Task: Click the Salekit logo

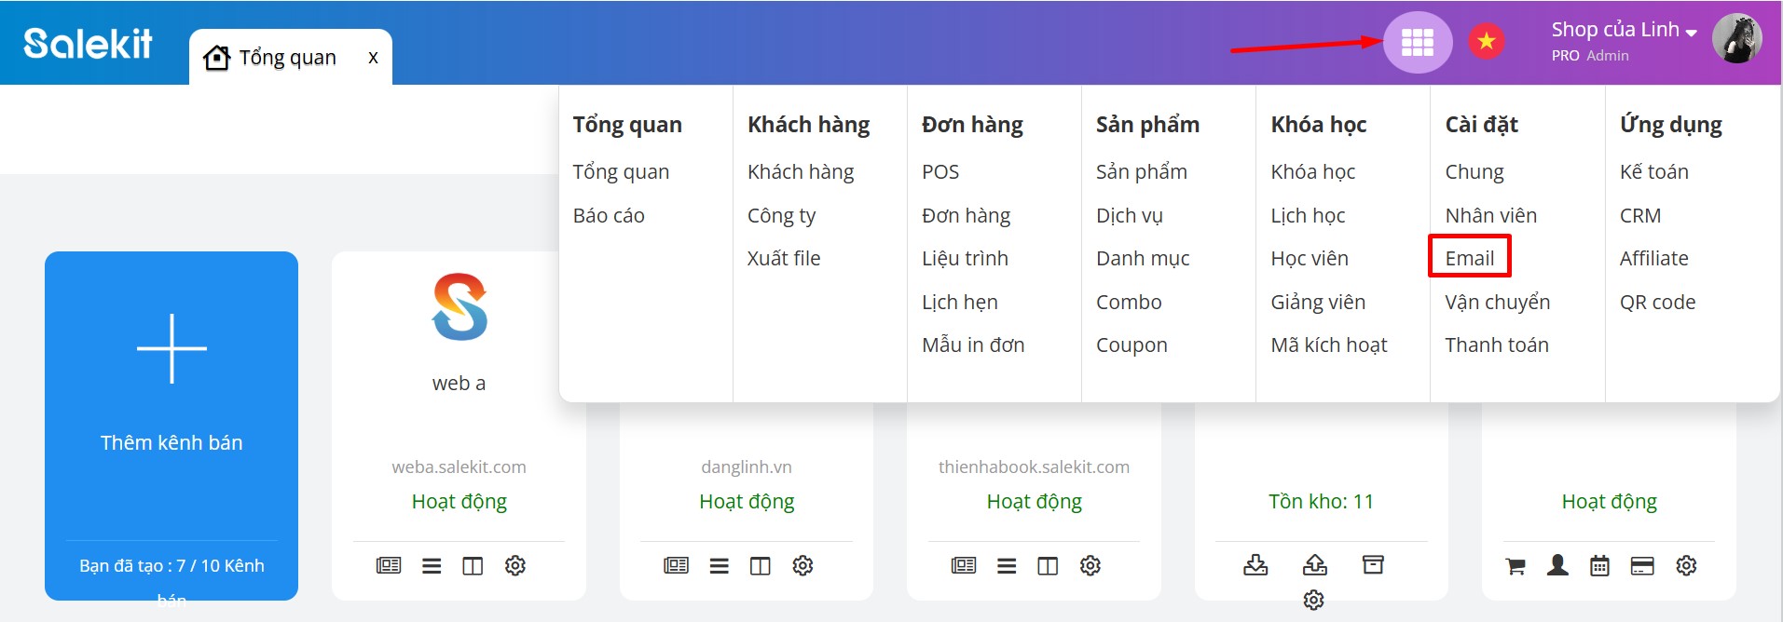Action: point(89,43)
